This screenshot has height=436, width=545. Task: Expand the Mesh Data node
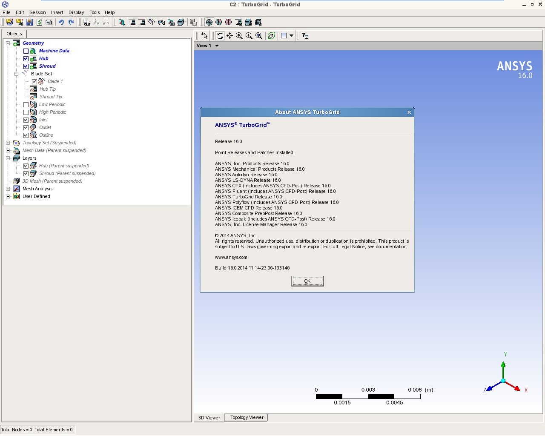[x=8, y=150]
